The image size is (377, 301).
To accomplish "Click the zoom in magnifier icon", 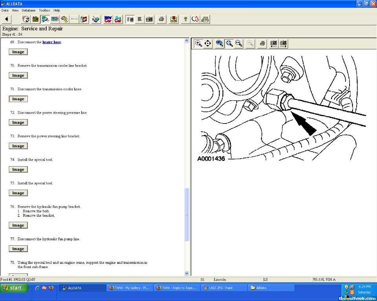I will [198, 44].
